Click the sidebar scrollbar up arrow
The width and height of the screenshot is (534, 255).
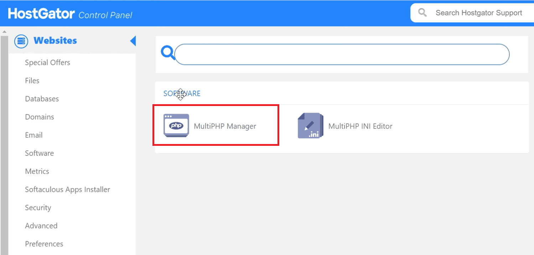click(4, 32)
